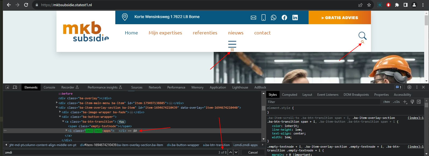
Task: Open the referenties navigation link
Action: [205, 33]
